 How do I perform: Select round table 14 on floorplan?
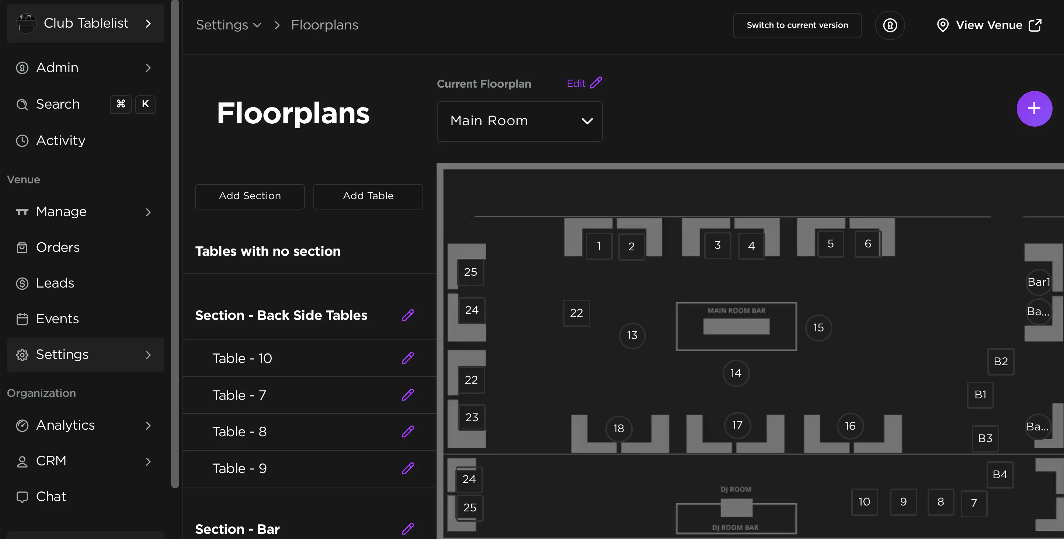click(735, 373)
